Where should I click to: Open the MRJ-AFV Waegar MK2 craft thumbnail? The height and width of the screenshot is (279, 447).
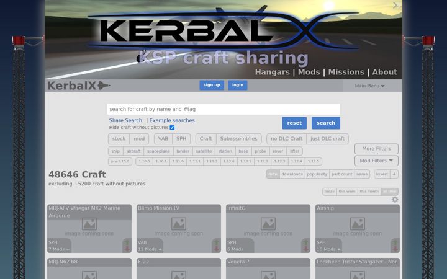point(89,229)
